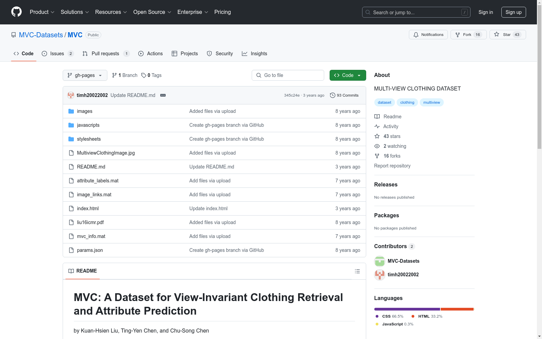Click MVC-Datasets contributor avatar

tap(380, 261)
